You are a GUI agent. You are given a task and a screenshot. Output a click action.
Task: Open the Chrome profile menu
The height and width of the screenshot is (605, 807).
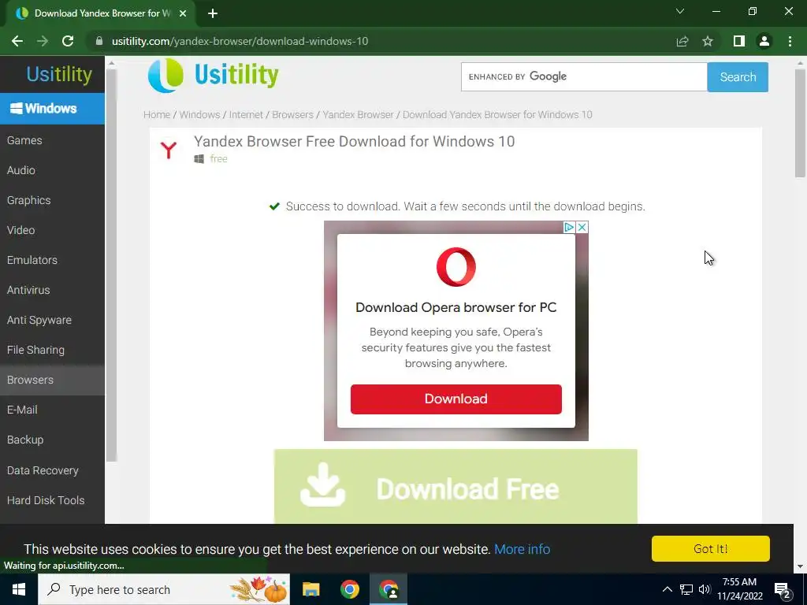click(x=764, y=41)
